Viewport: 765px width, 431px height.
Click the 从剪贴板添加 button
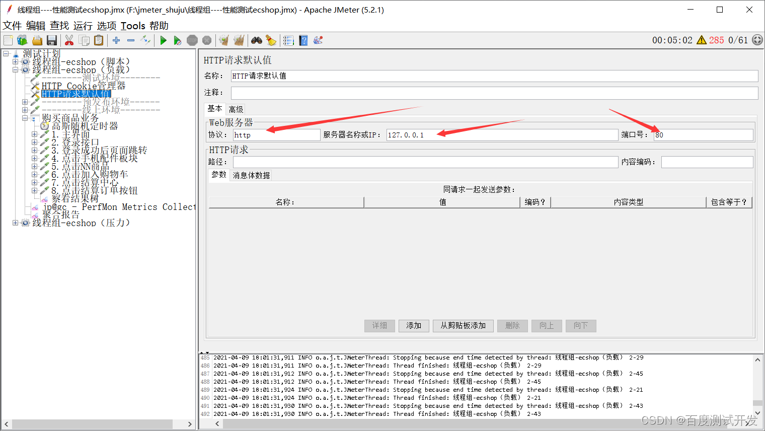click(463, 326)
